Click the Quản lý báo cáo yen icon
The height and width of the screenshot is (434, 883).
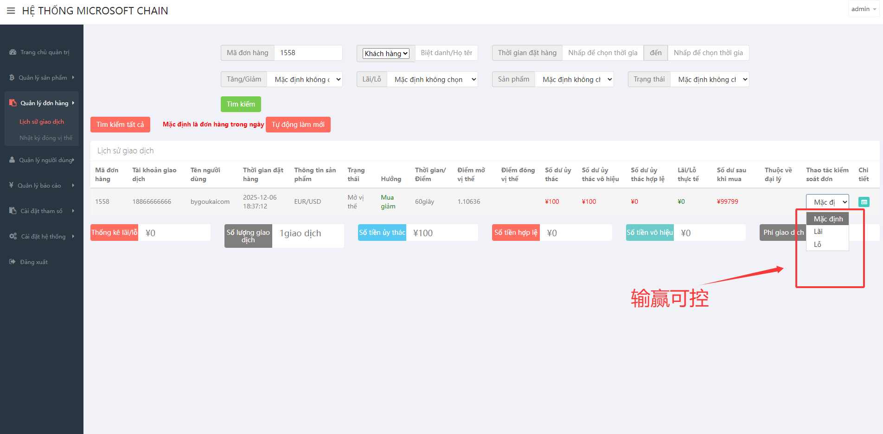tap(11, 185)
